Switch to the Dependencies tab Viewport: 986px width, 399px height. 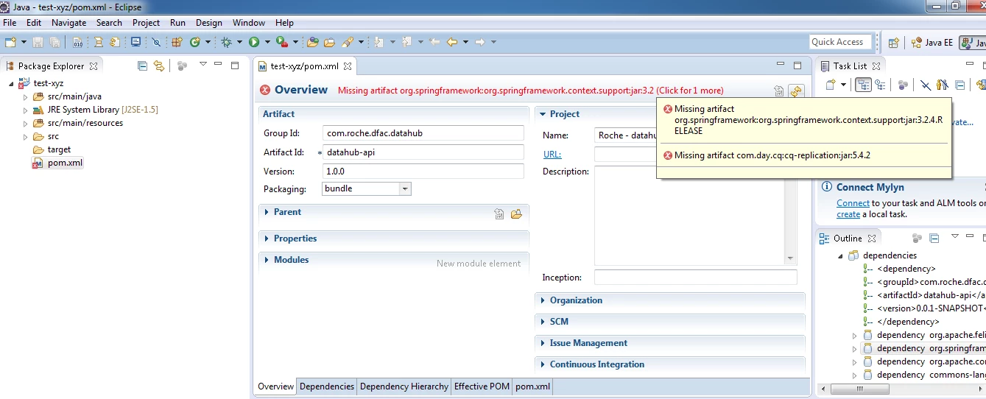327,386
